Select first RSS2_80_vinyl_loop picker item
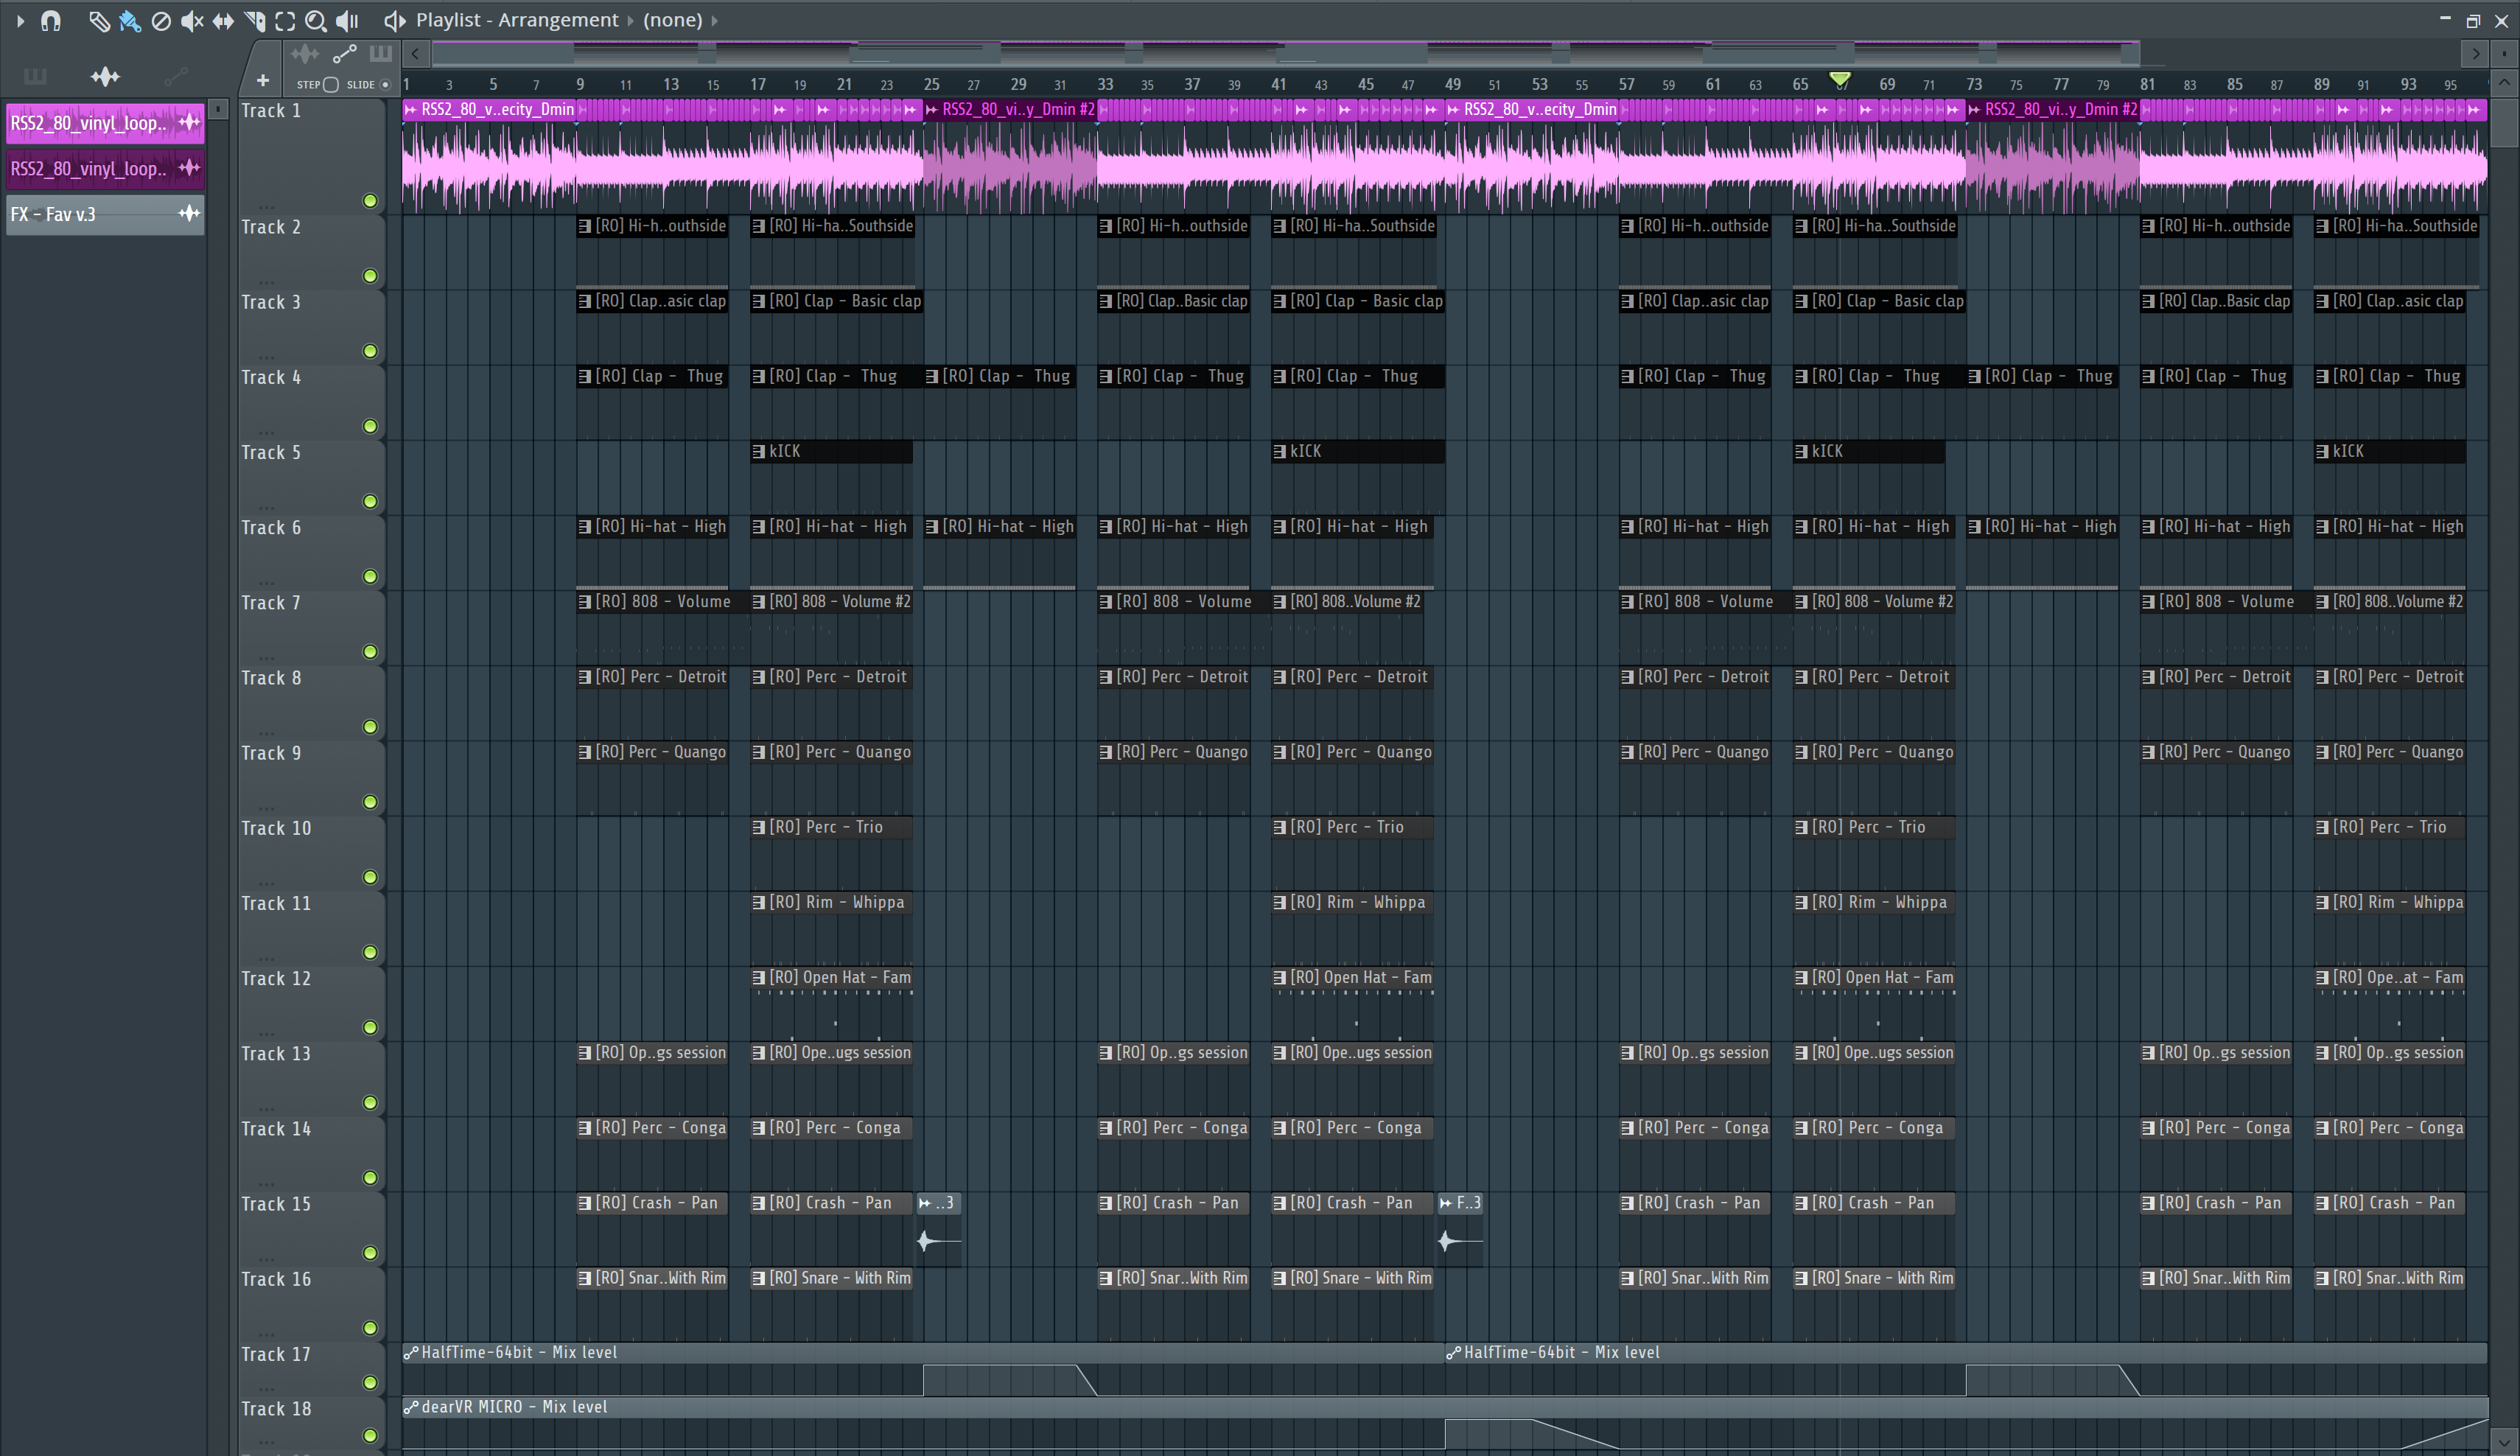 coord(105,123)
